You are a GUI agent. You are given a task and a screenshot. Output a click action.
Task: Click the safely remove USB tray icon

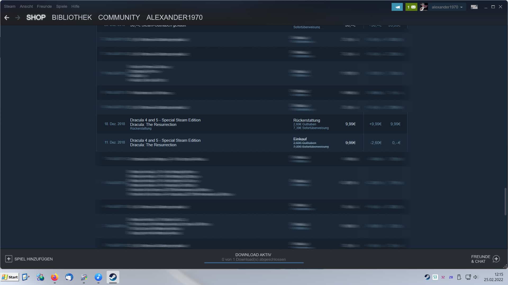[459, 277]
